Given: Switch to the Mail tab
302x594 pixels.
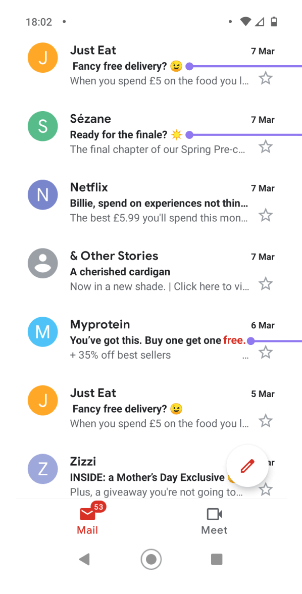Looking at the screenshot, I should coord(87,520).
